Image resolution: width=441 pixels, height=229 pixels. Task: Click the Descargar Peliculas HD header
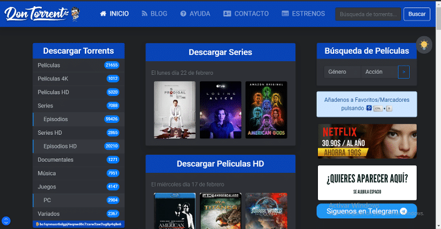coord(220,164)
